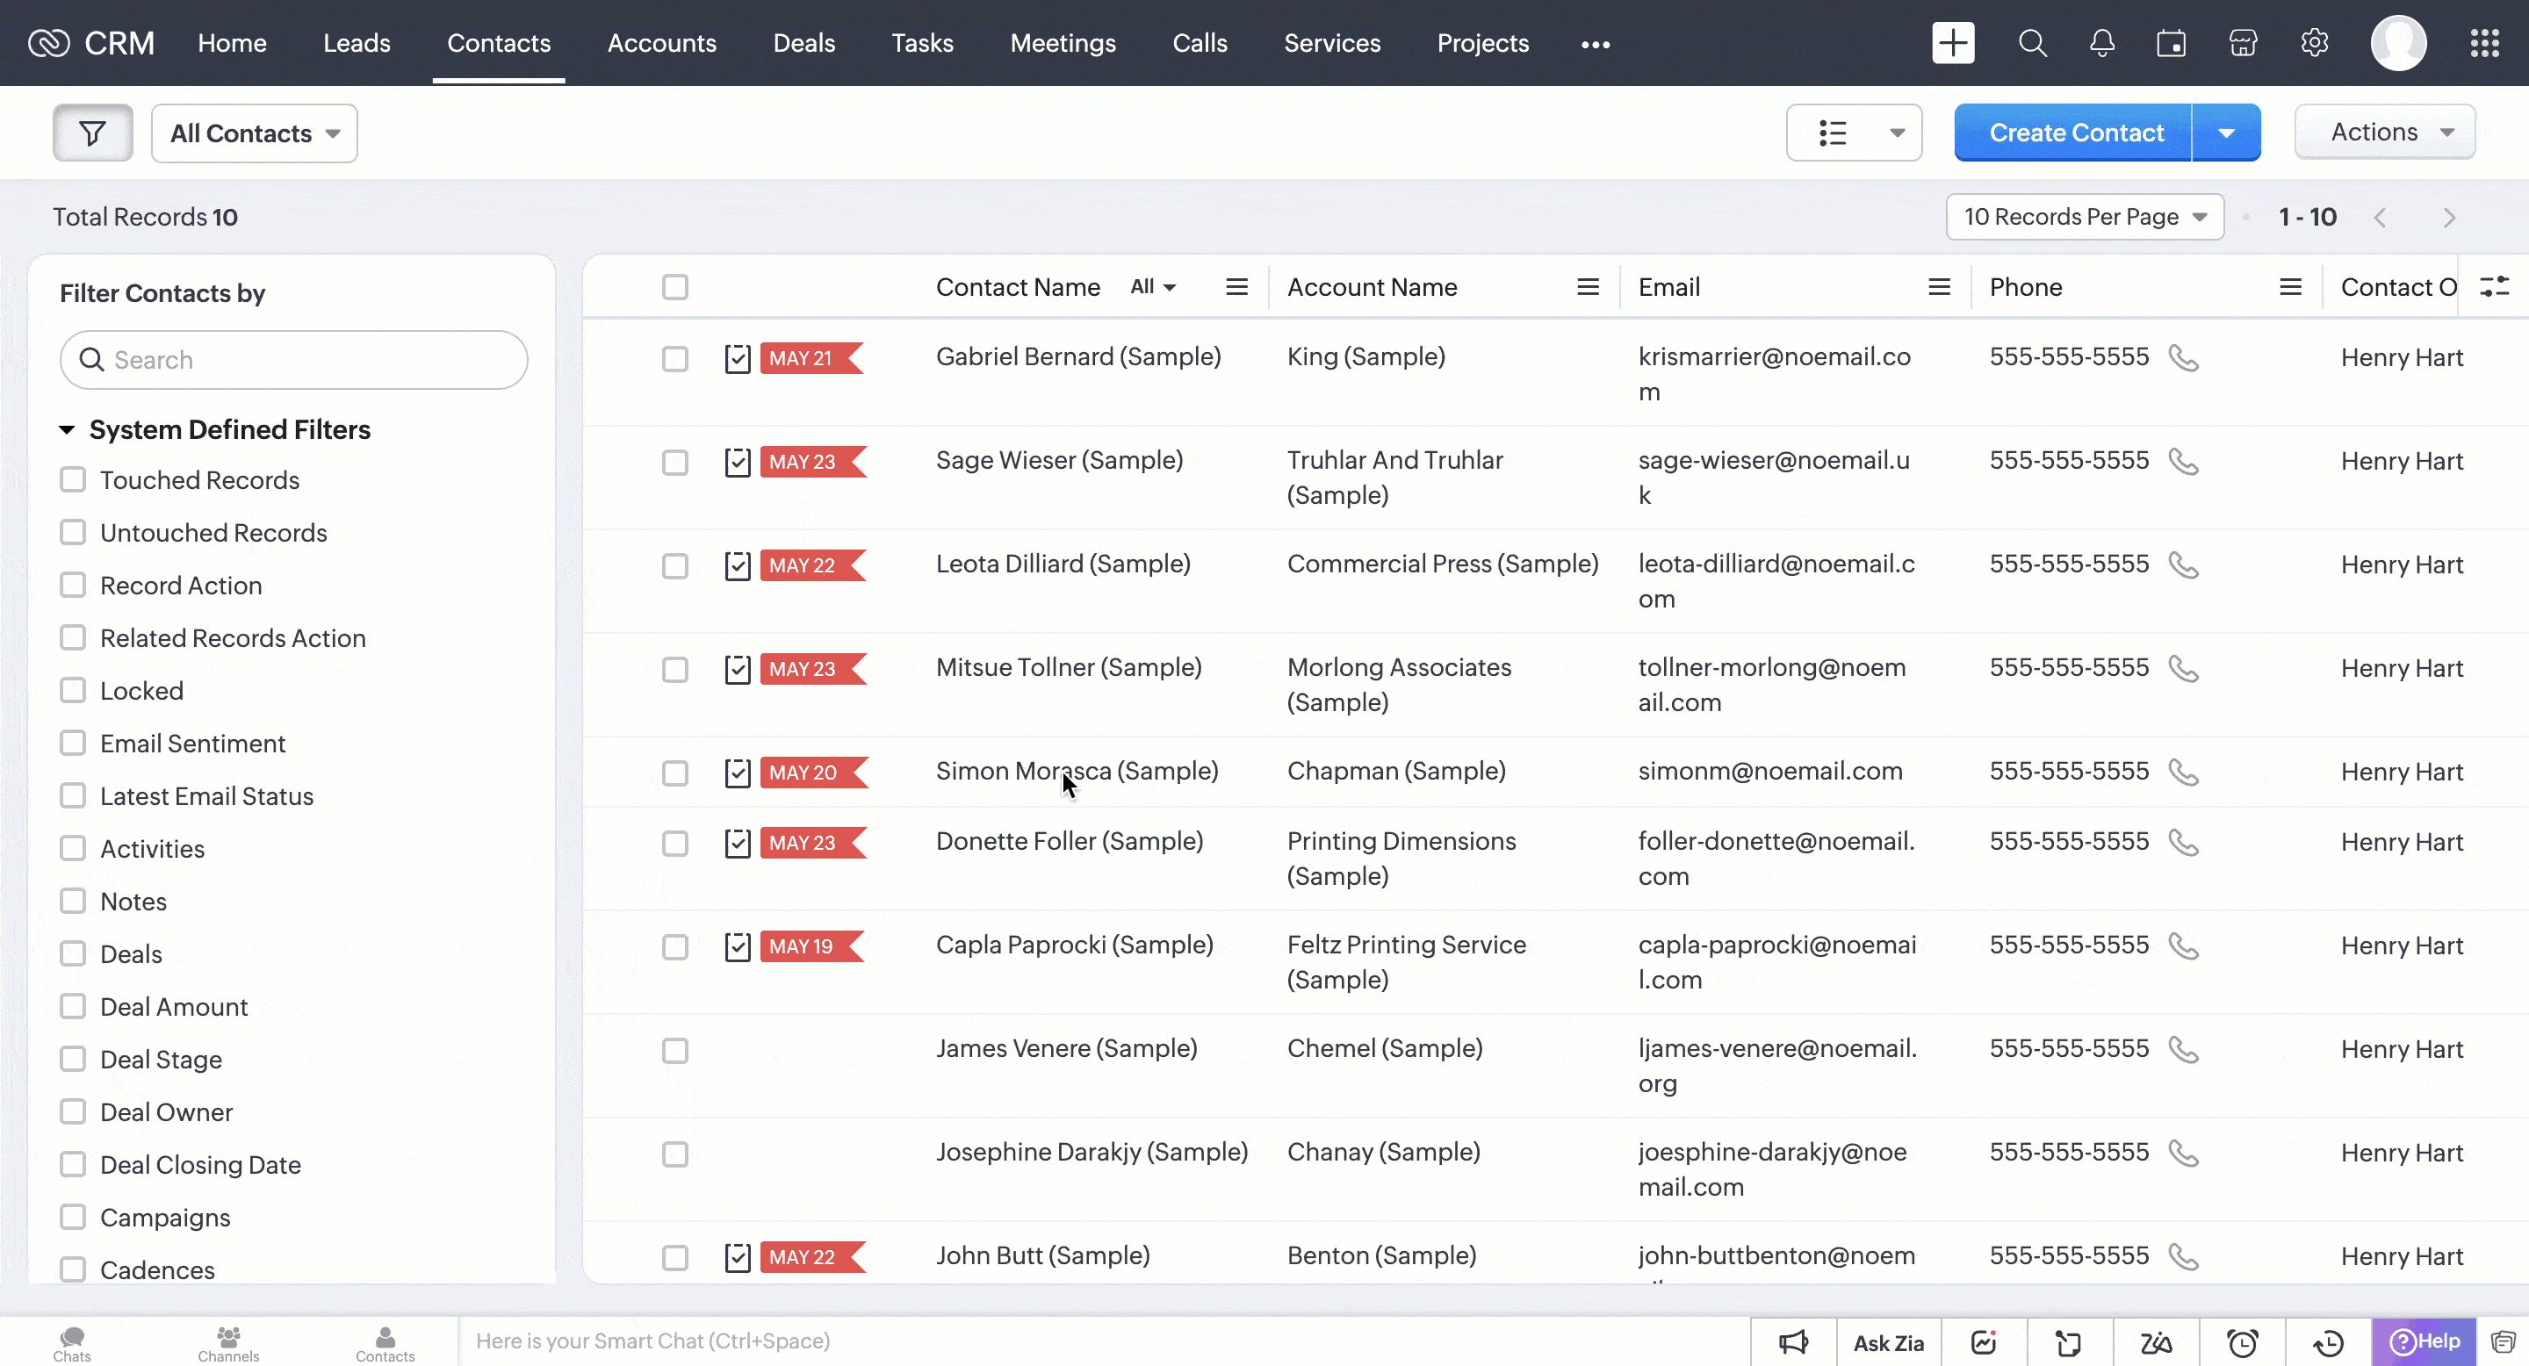
Task: Enable the Touched Records filter
Action: click(x=73, y=480)
